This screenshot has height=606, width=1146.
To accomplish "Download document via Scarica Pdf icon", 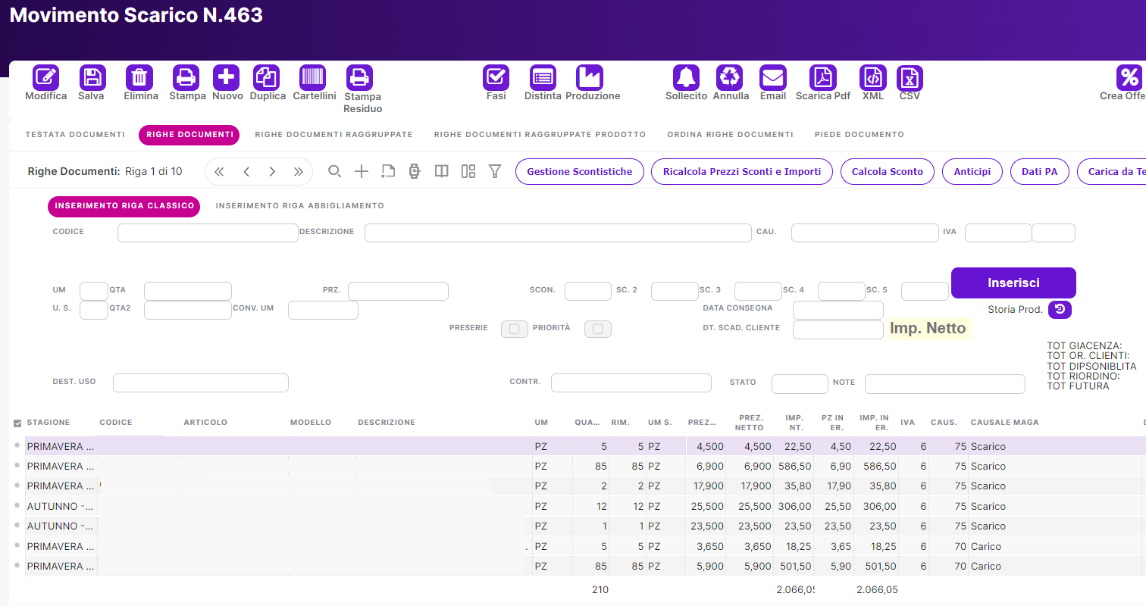I will [822, 77].
